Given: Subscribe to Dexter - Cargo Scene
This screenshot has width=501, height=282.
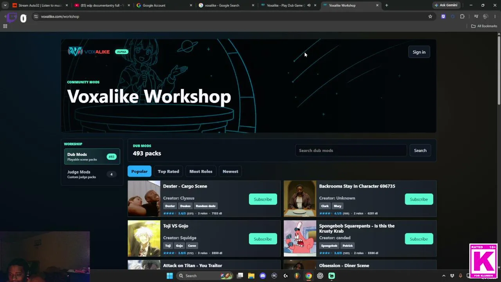Looking at the screenshot, I should 263,199.
